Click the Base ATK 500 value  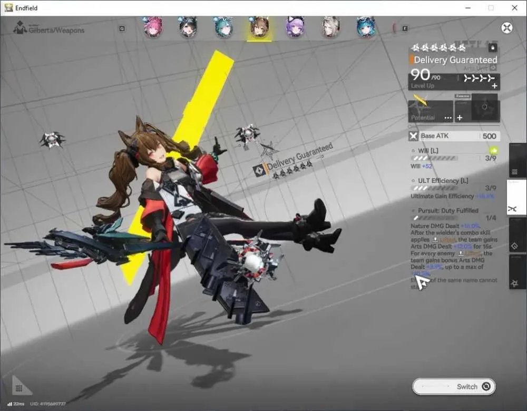(490, 136)
